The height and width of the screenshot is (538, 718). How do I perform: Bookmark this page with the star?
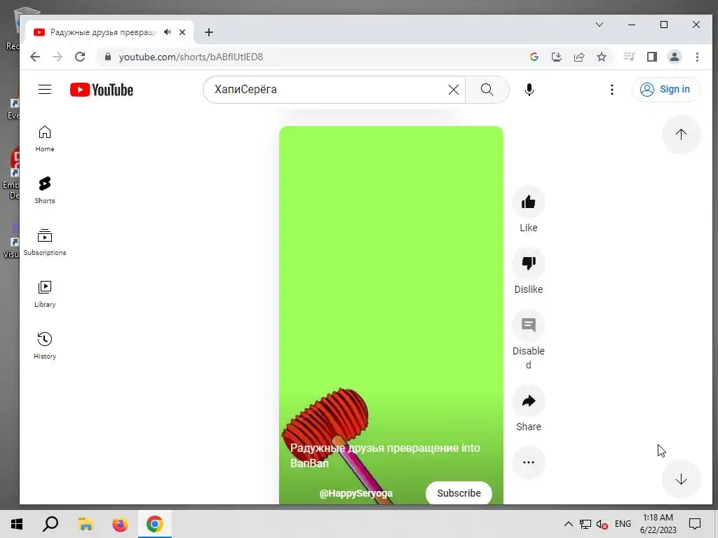pos(602,57)
